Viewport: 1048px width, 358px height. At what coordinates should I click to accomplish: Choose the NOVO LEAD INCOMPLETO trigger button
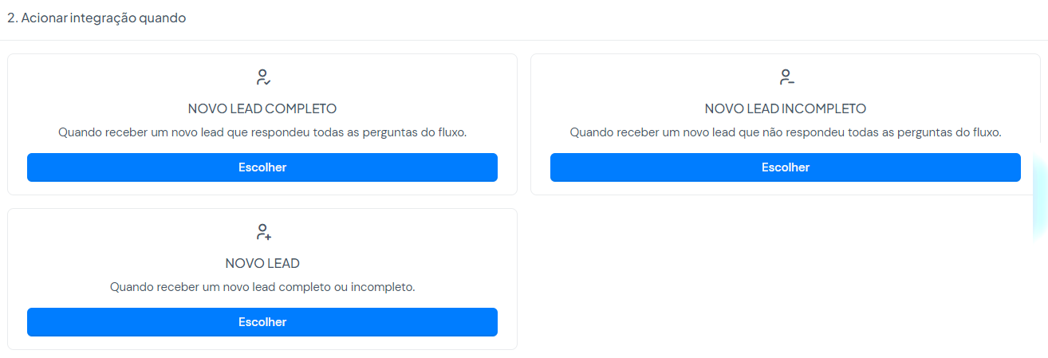pos(786,167)
